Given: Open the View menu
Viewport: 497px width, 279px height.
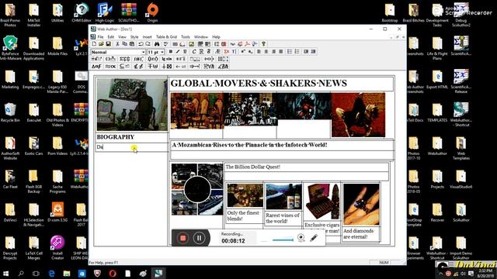Looking at the screenshot, I should point(122,37).
